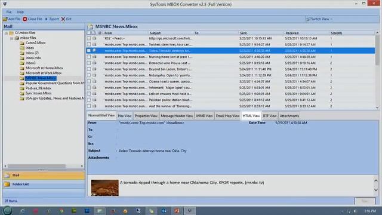
Task: Select Popular Government Questions folder
Action: coord(54,83)
